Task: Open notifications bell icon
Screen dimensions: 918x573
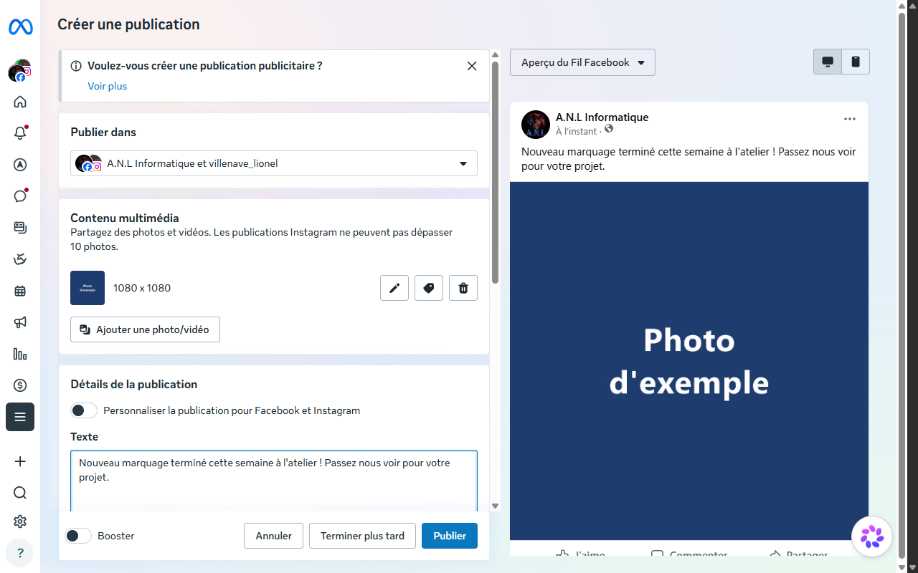Action: (x=20, y=133)
